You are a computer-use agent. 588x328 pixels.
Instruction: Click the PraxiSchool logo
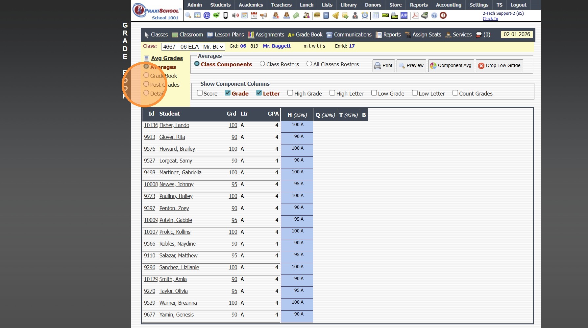pos(157,11)
